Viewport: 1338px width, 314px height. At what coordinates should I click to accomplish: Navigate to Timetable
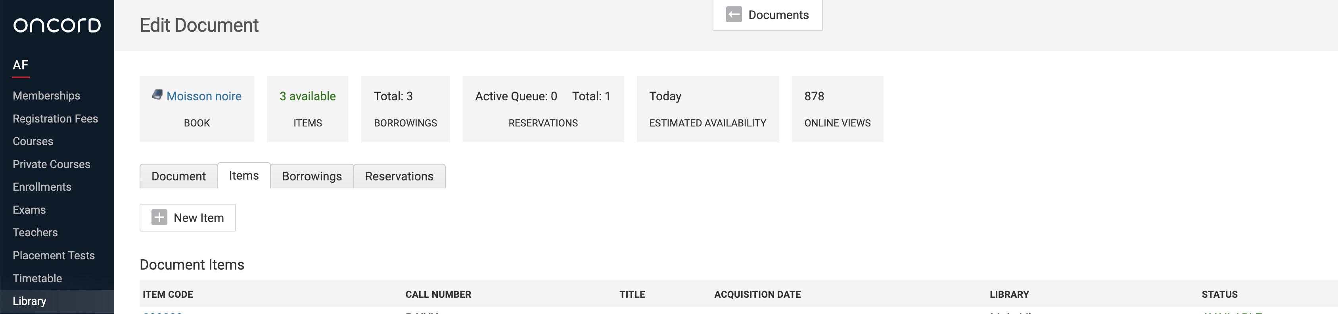[37, 278]
